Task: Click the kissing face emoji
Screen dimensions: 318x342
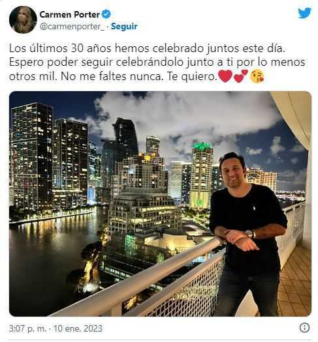Action: pos(257,76)
